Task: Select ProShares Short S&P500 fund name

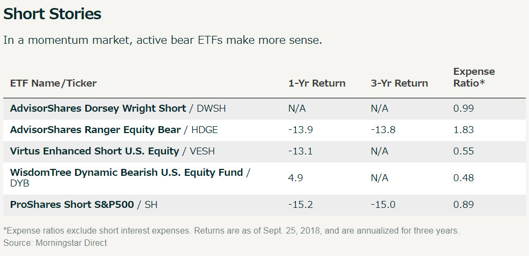Action: tap(72, 205)
